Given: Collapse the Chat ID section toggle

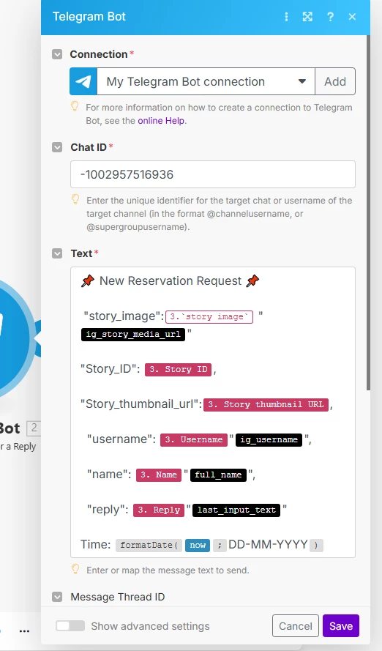Looking at the screenshot, I should pyautogui.click(x=57, y=147).
